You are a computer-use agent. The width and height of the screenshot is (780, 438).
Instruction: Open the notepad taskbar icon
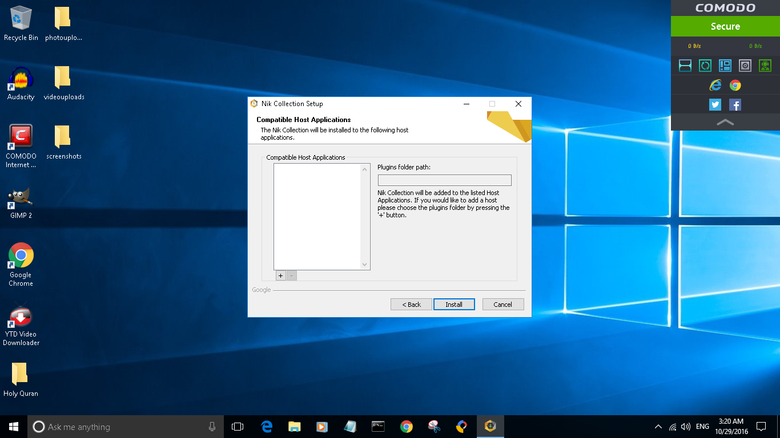350,427
